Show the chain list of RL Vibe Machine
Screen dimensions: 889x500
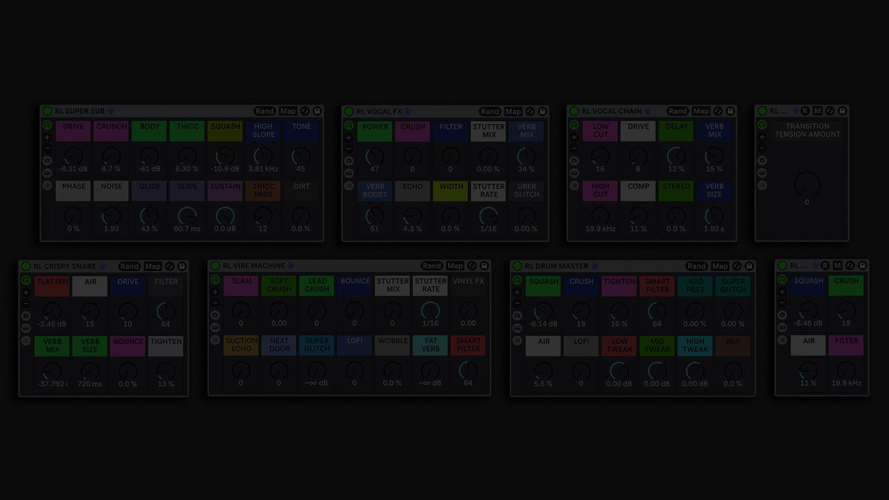click(x=215, y=340)
